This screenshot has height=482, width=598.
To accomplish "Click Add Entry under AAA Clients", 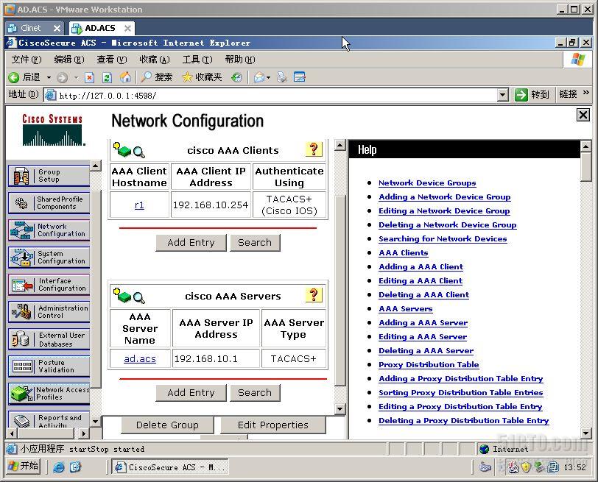I will 191,242.
